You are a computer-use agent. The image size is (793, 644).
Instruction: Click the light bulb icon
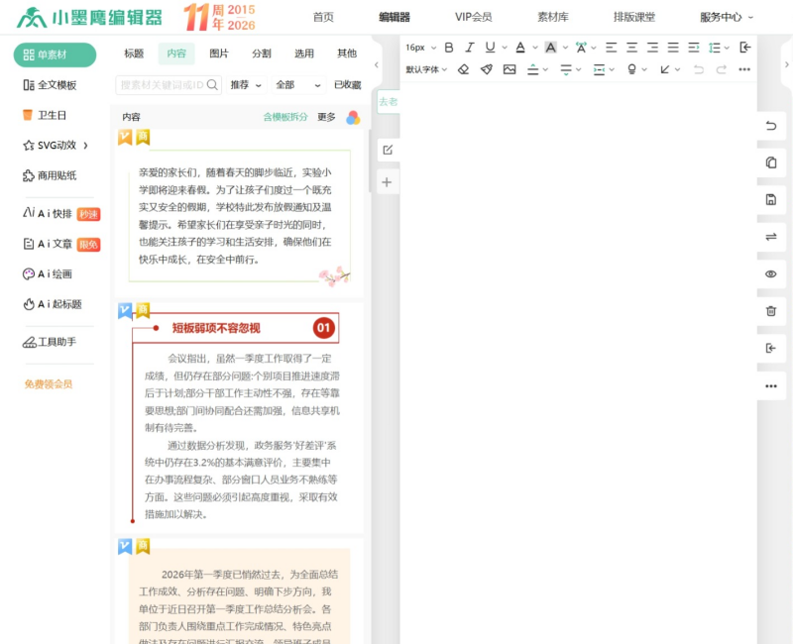(x=631, y=69)
